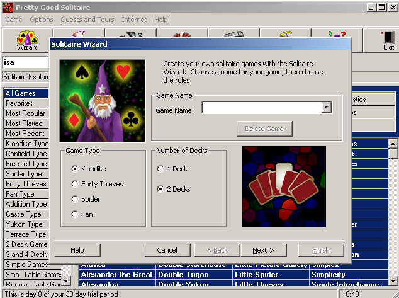Screen dimensions: 399x298
Task: Choose Fan game type option
Action: point(74,214)
